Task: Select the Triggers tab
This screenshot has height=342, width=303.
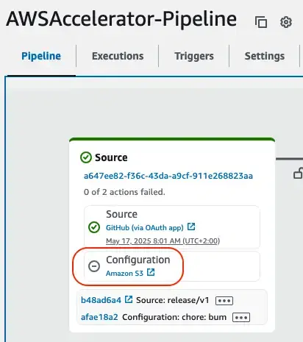Action: click(194, 56)
